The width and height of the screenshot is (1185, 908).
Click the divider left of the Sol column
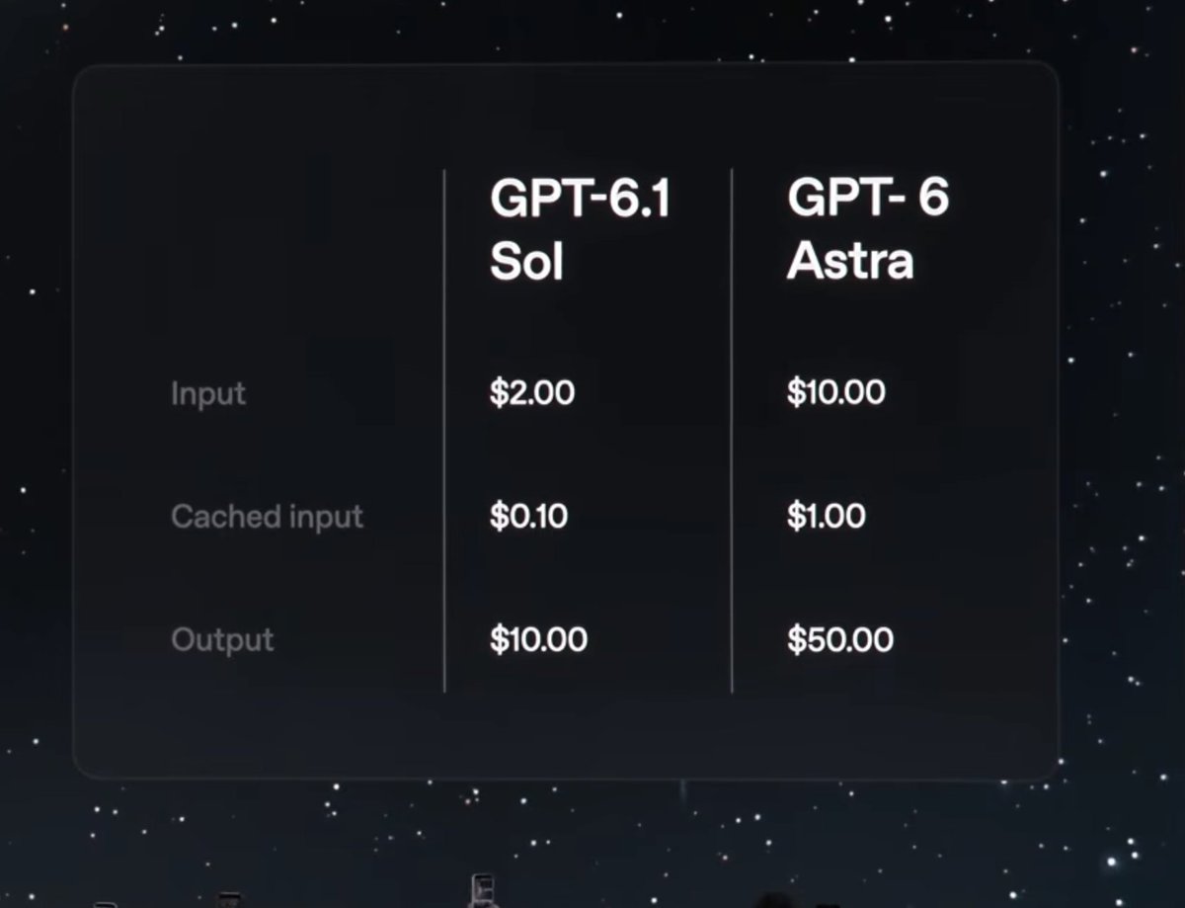[444, 431]
